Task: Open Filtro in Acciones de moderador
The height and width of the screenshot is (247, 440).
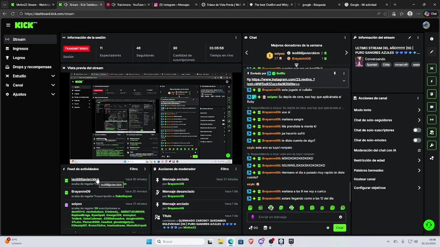Action: pos(224,169)
